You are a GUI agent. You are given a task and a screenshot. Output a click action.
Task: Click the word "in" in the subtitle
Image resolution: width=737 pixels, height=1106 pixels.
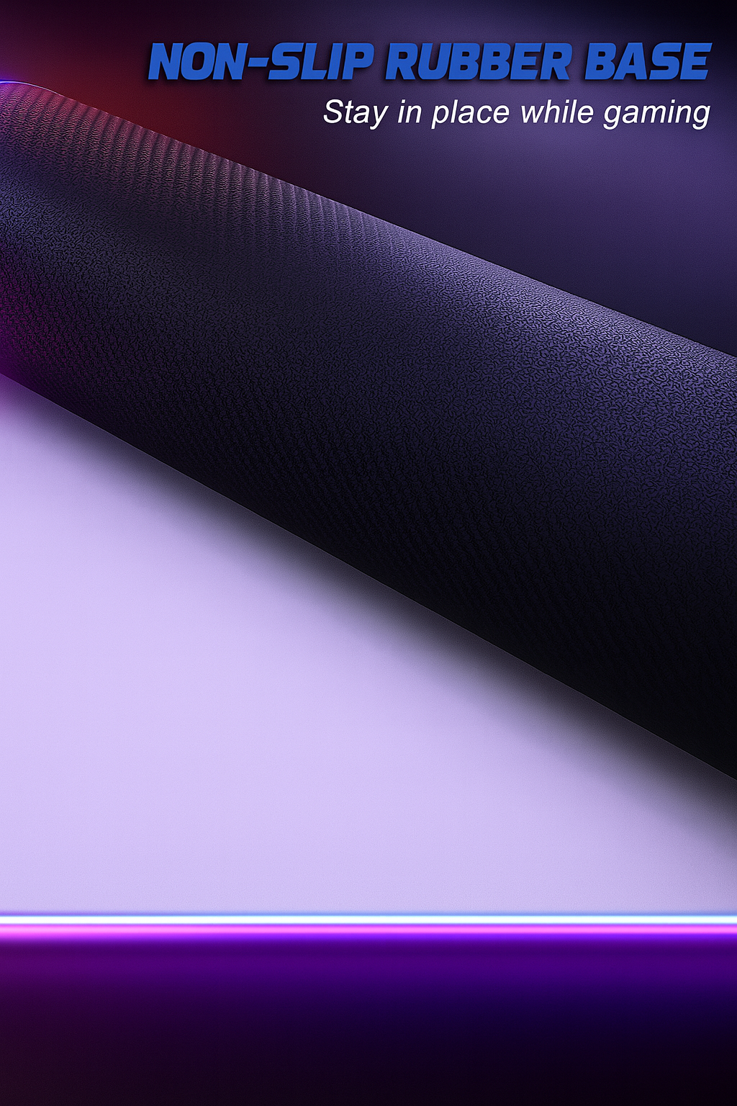410,112
